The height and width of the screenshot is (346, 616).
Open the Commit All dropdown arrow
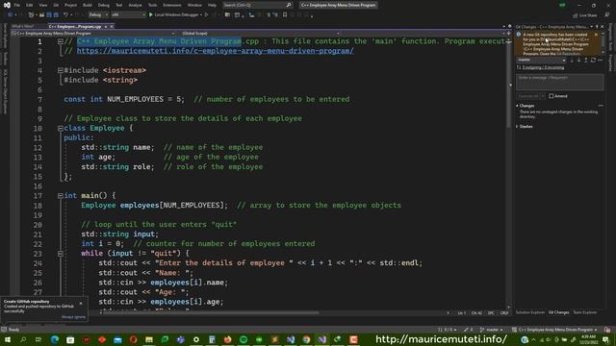tap(543, 96)
